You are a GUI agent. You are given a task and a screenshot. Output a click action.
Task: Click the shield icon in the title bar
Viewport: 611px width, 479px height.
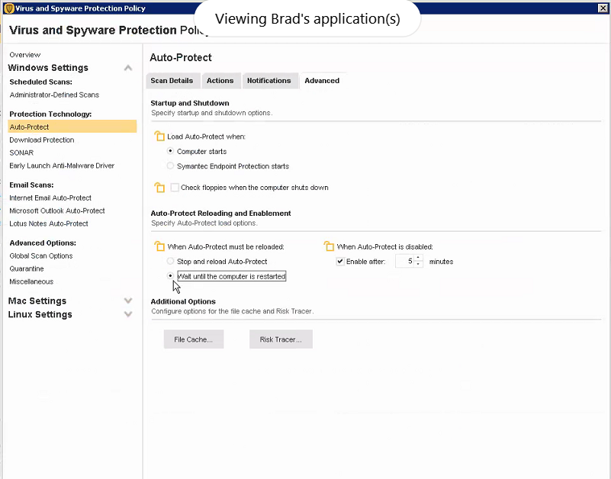[9, 8]
